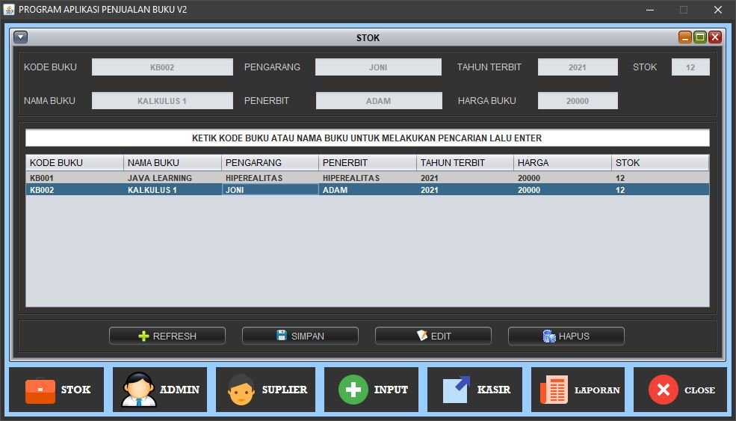This screenshot has width=736, height=421.
Task: Click the book search text field
Action: point(367,138)
